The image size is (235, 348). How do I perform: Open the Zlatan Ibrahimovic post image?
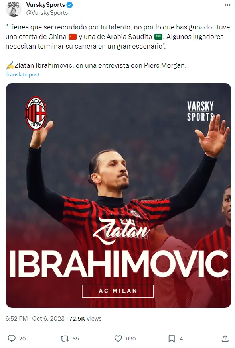coord(118,196)
